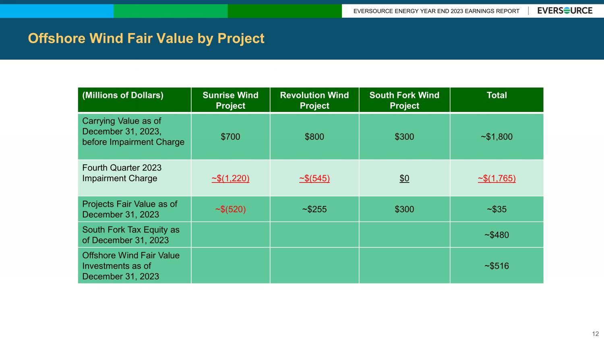Click the ~$480 South Fork Tax Equity value

(x=496, y=235)
